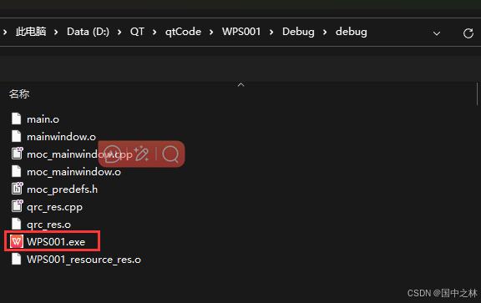Go to 此电脑 in the breadcrumb path

31,32
